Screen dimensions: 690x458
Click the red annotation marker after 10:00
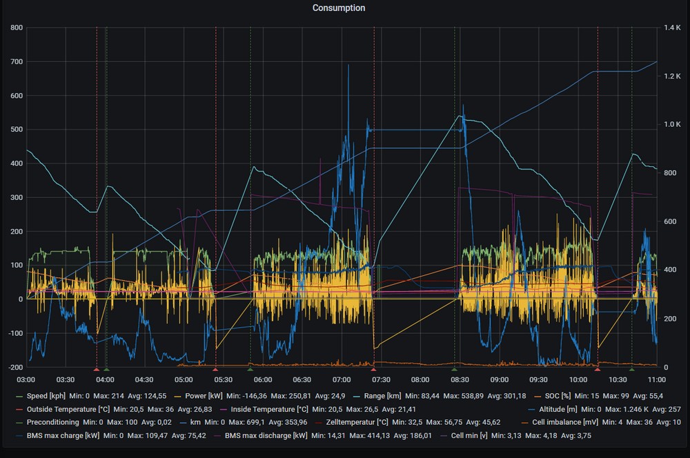click(x=598, y=370)
